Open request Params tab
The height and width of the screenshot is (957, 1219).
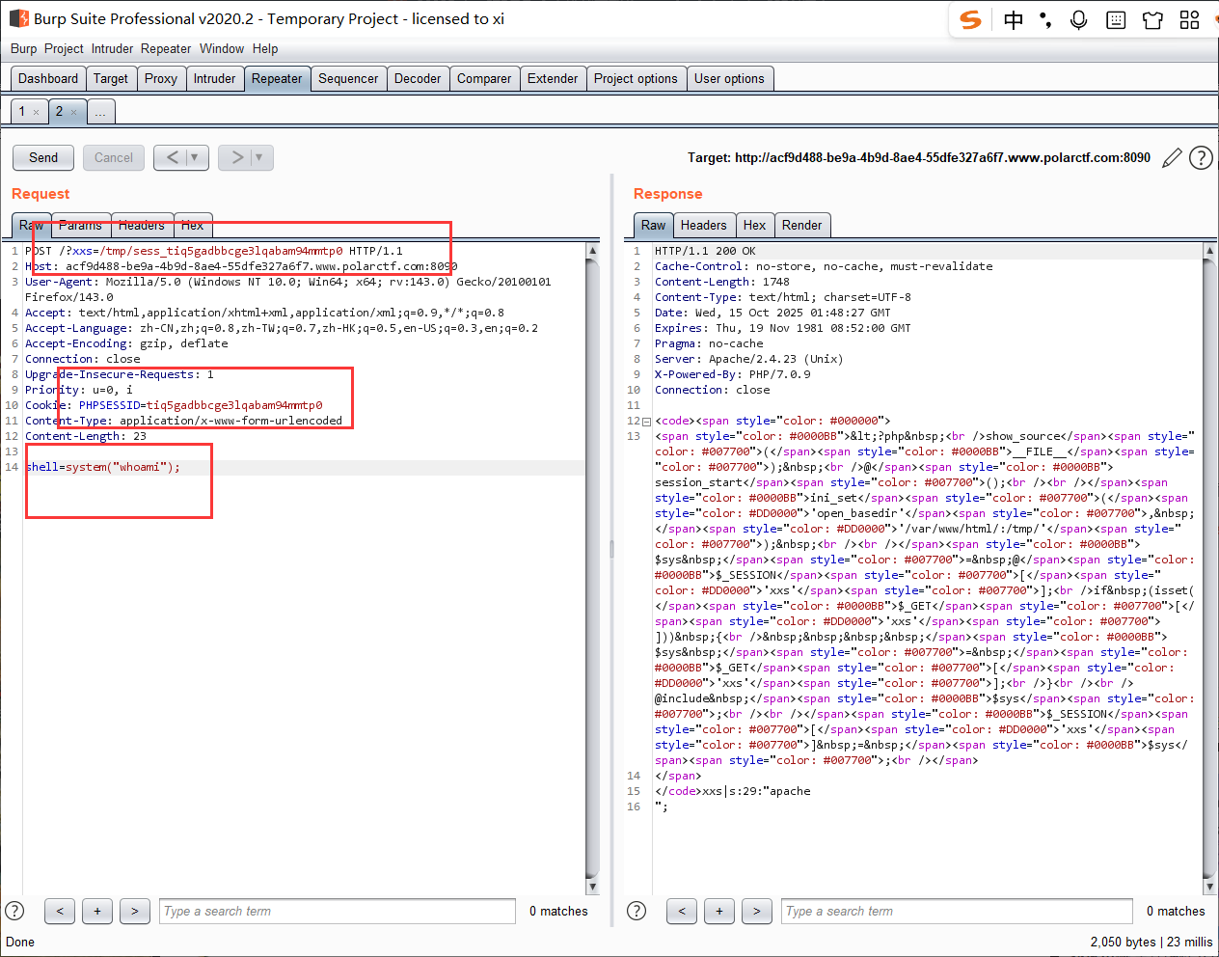(80, 225)
